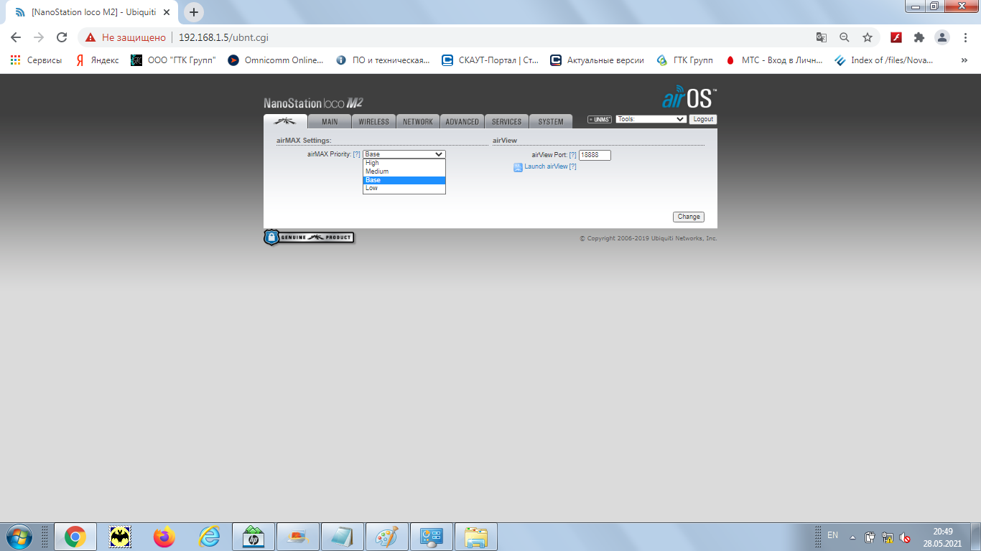Switch to the WIRELESS tab
981x551 pixels.
373,121
